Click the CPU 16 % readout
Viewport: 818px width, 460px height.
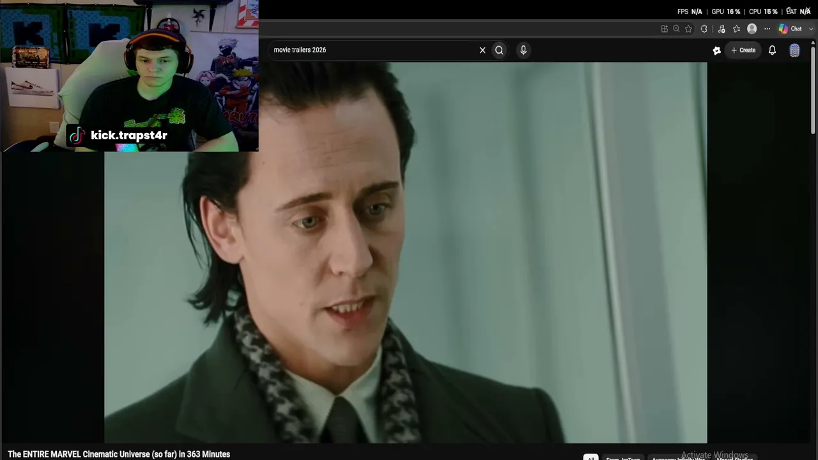763,11
